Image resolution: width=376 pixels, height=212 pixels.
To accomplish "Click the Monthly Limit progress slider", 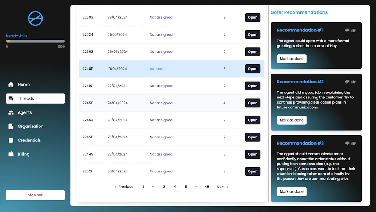I will click(35, 41).
